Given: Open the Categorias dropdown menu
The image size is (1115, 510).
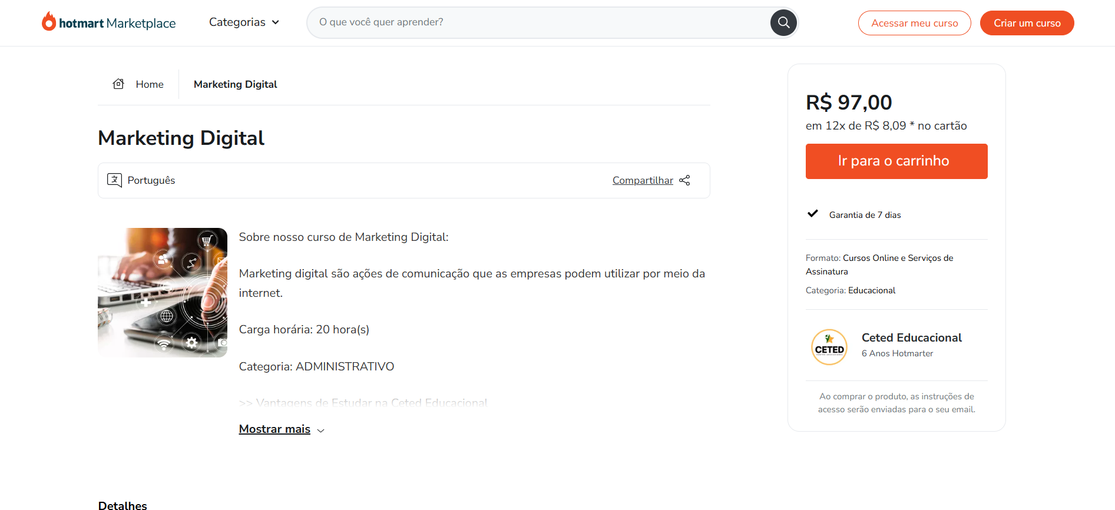Looking at the screenshot, I should pos(244,22).
